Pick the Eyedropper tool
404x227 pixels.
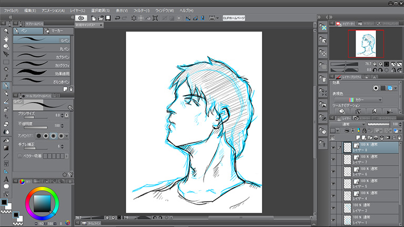point(6,77)
